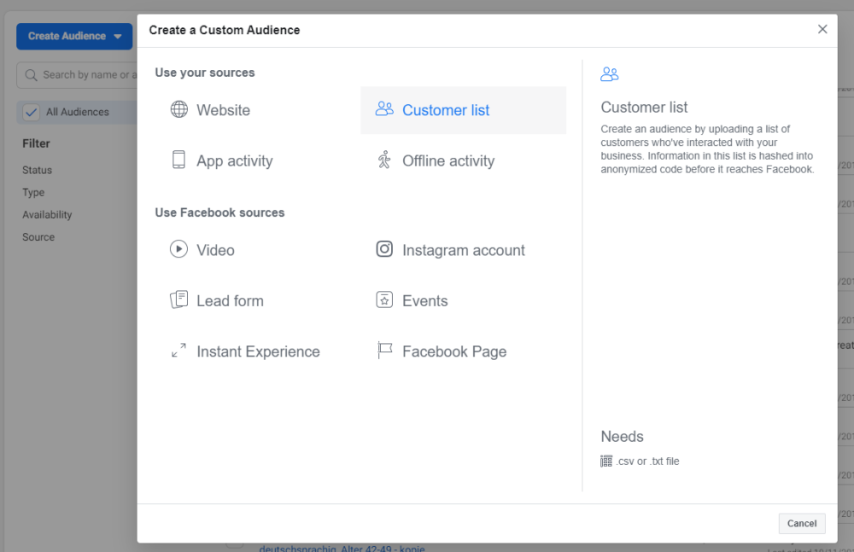Pick Instant Experience as the source
The height and width of the screenshot is (552, 854).
coord(258,352)
